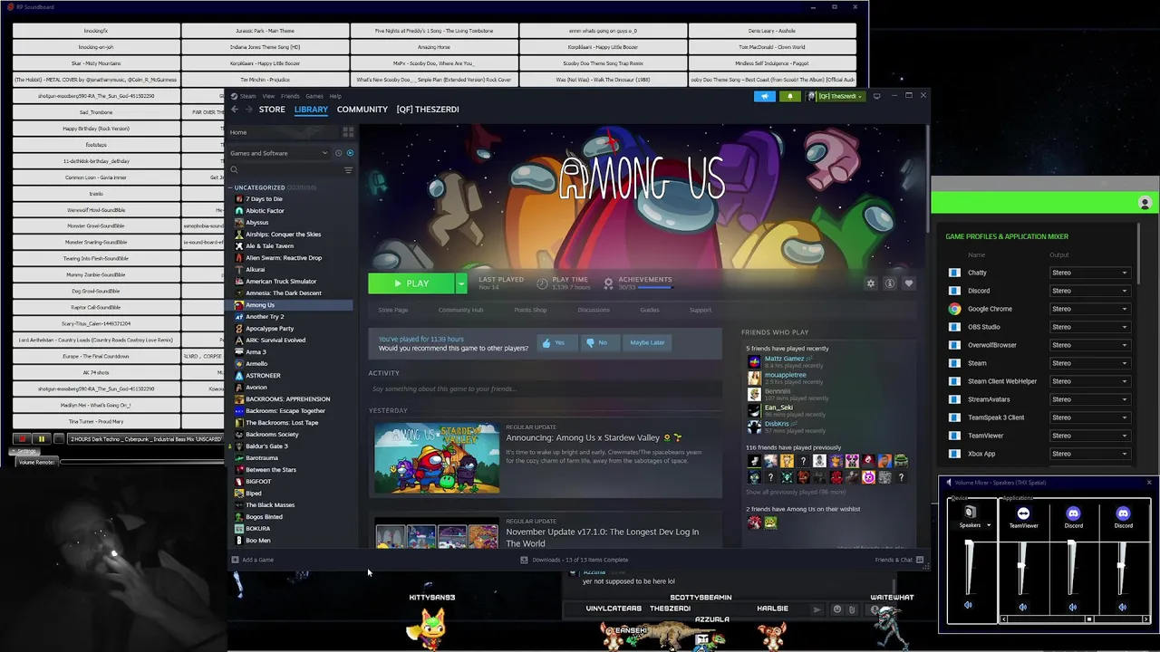Switch Steam to Big Picture mode
Viewport: 1160px width, 652px height.
click(x=876, y=96)
